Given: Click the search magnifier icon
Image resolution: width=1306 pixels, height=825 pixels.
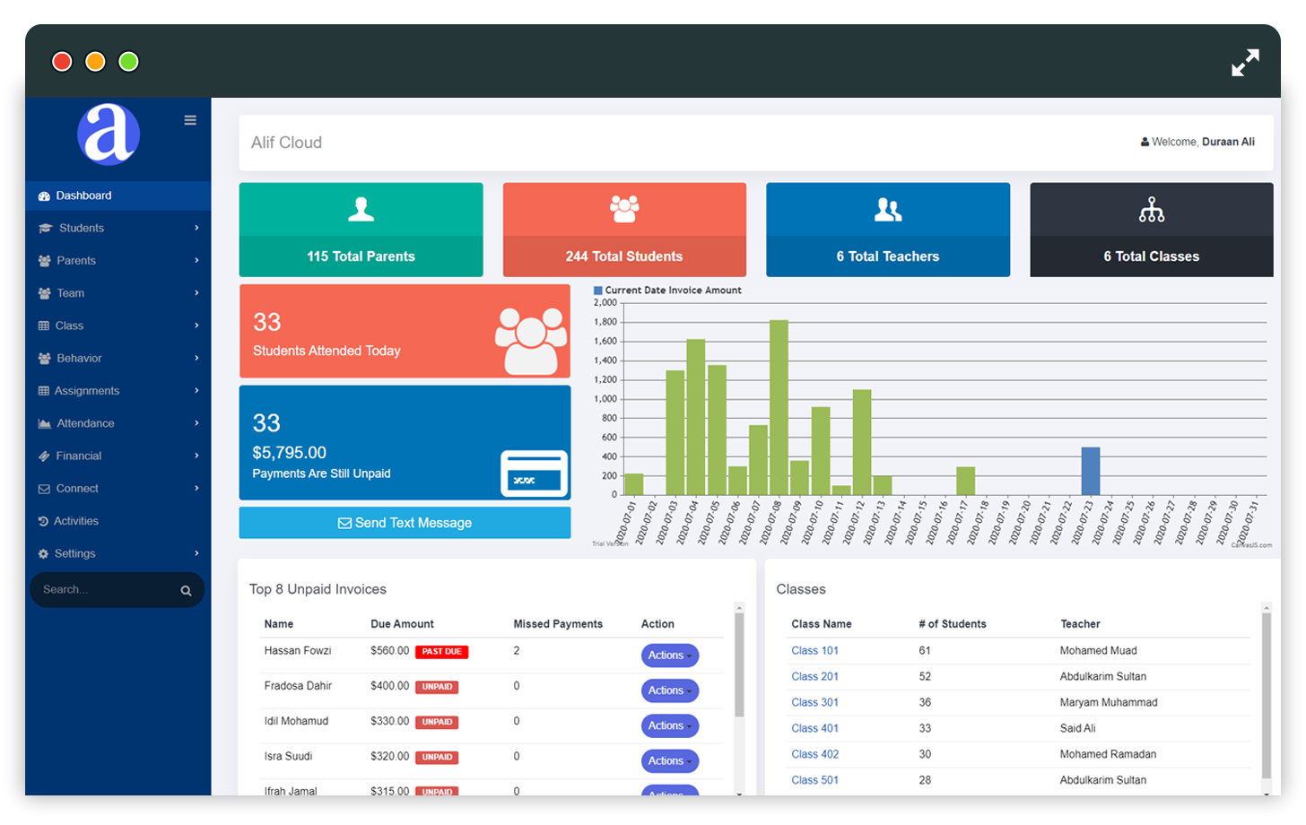Looking at the screenshot, I should (186, 590).
